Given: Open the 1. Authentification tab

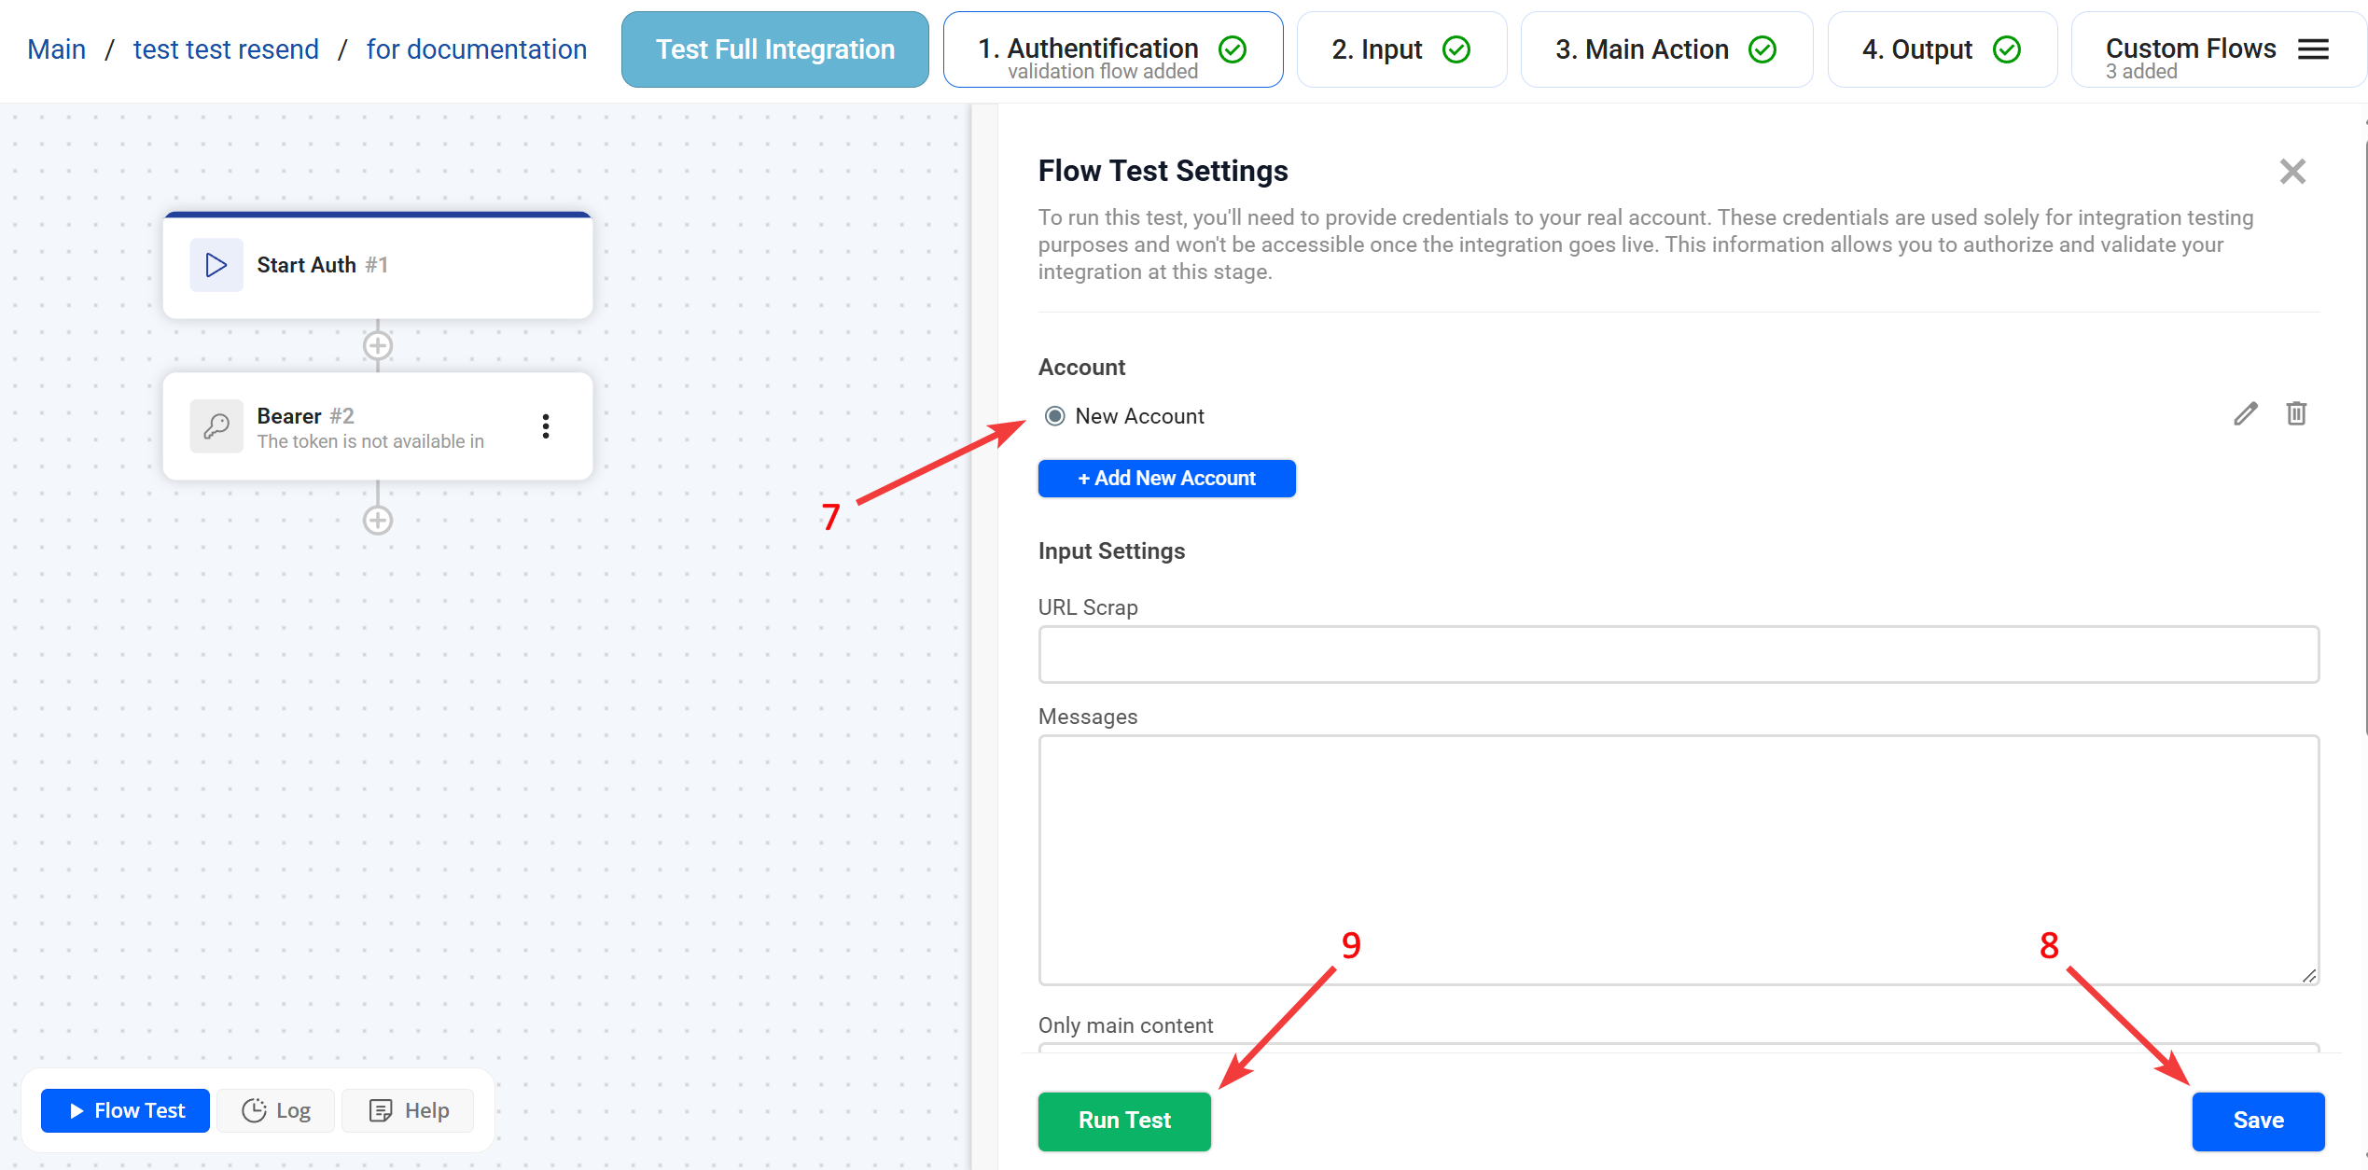Looking at the screenshot, I should 1112,49.
